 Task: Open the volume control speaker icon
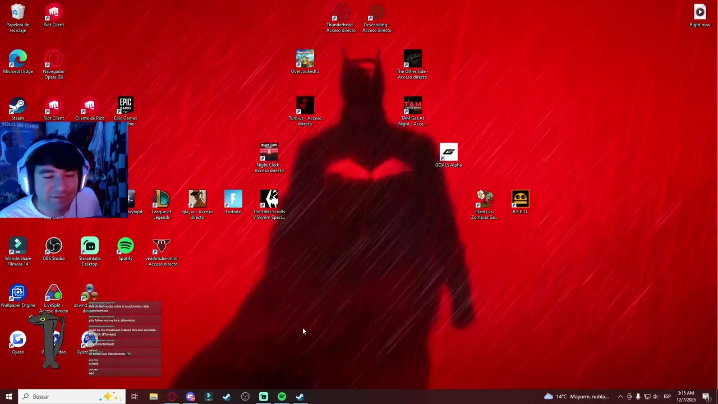point(656,397)
